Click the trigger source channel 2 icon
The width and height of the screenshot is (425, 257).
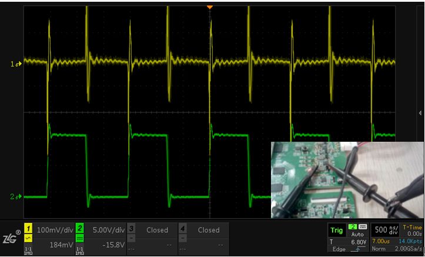coord(353,226)
